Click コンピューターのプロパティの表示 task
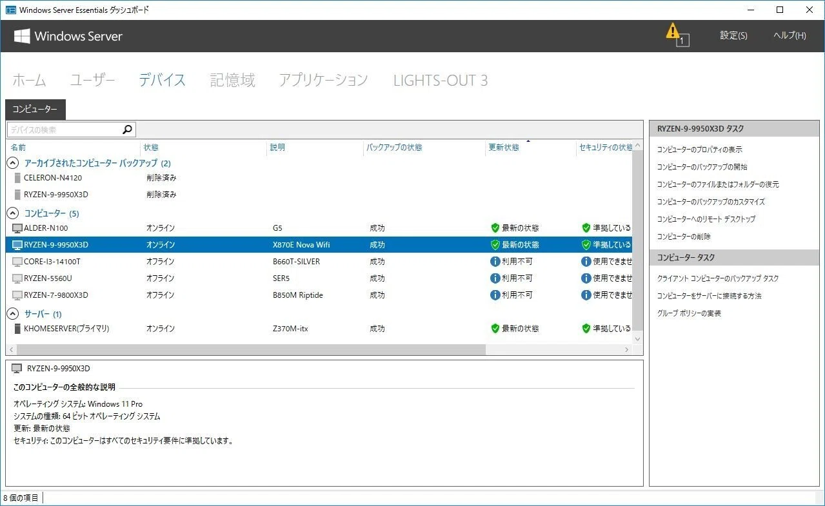 point(699,150)
